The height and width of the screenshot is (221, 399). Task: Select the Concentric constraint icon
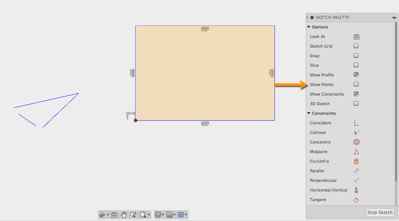click(x=356, y=142)
